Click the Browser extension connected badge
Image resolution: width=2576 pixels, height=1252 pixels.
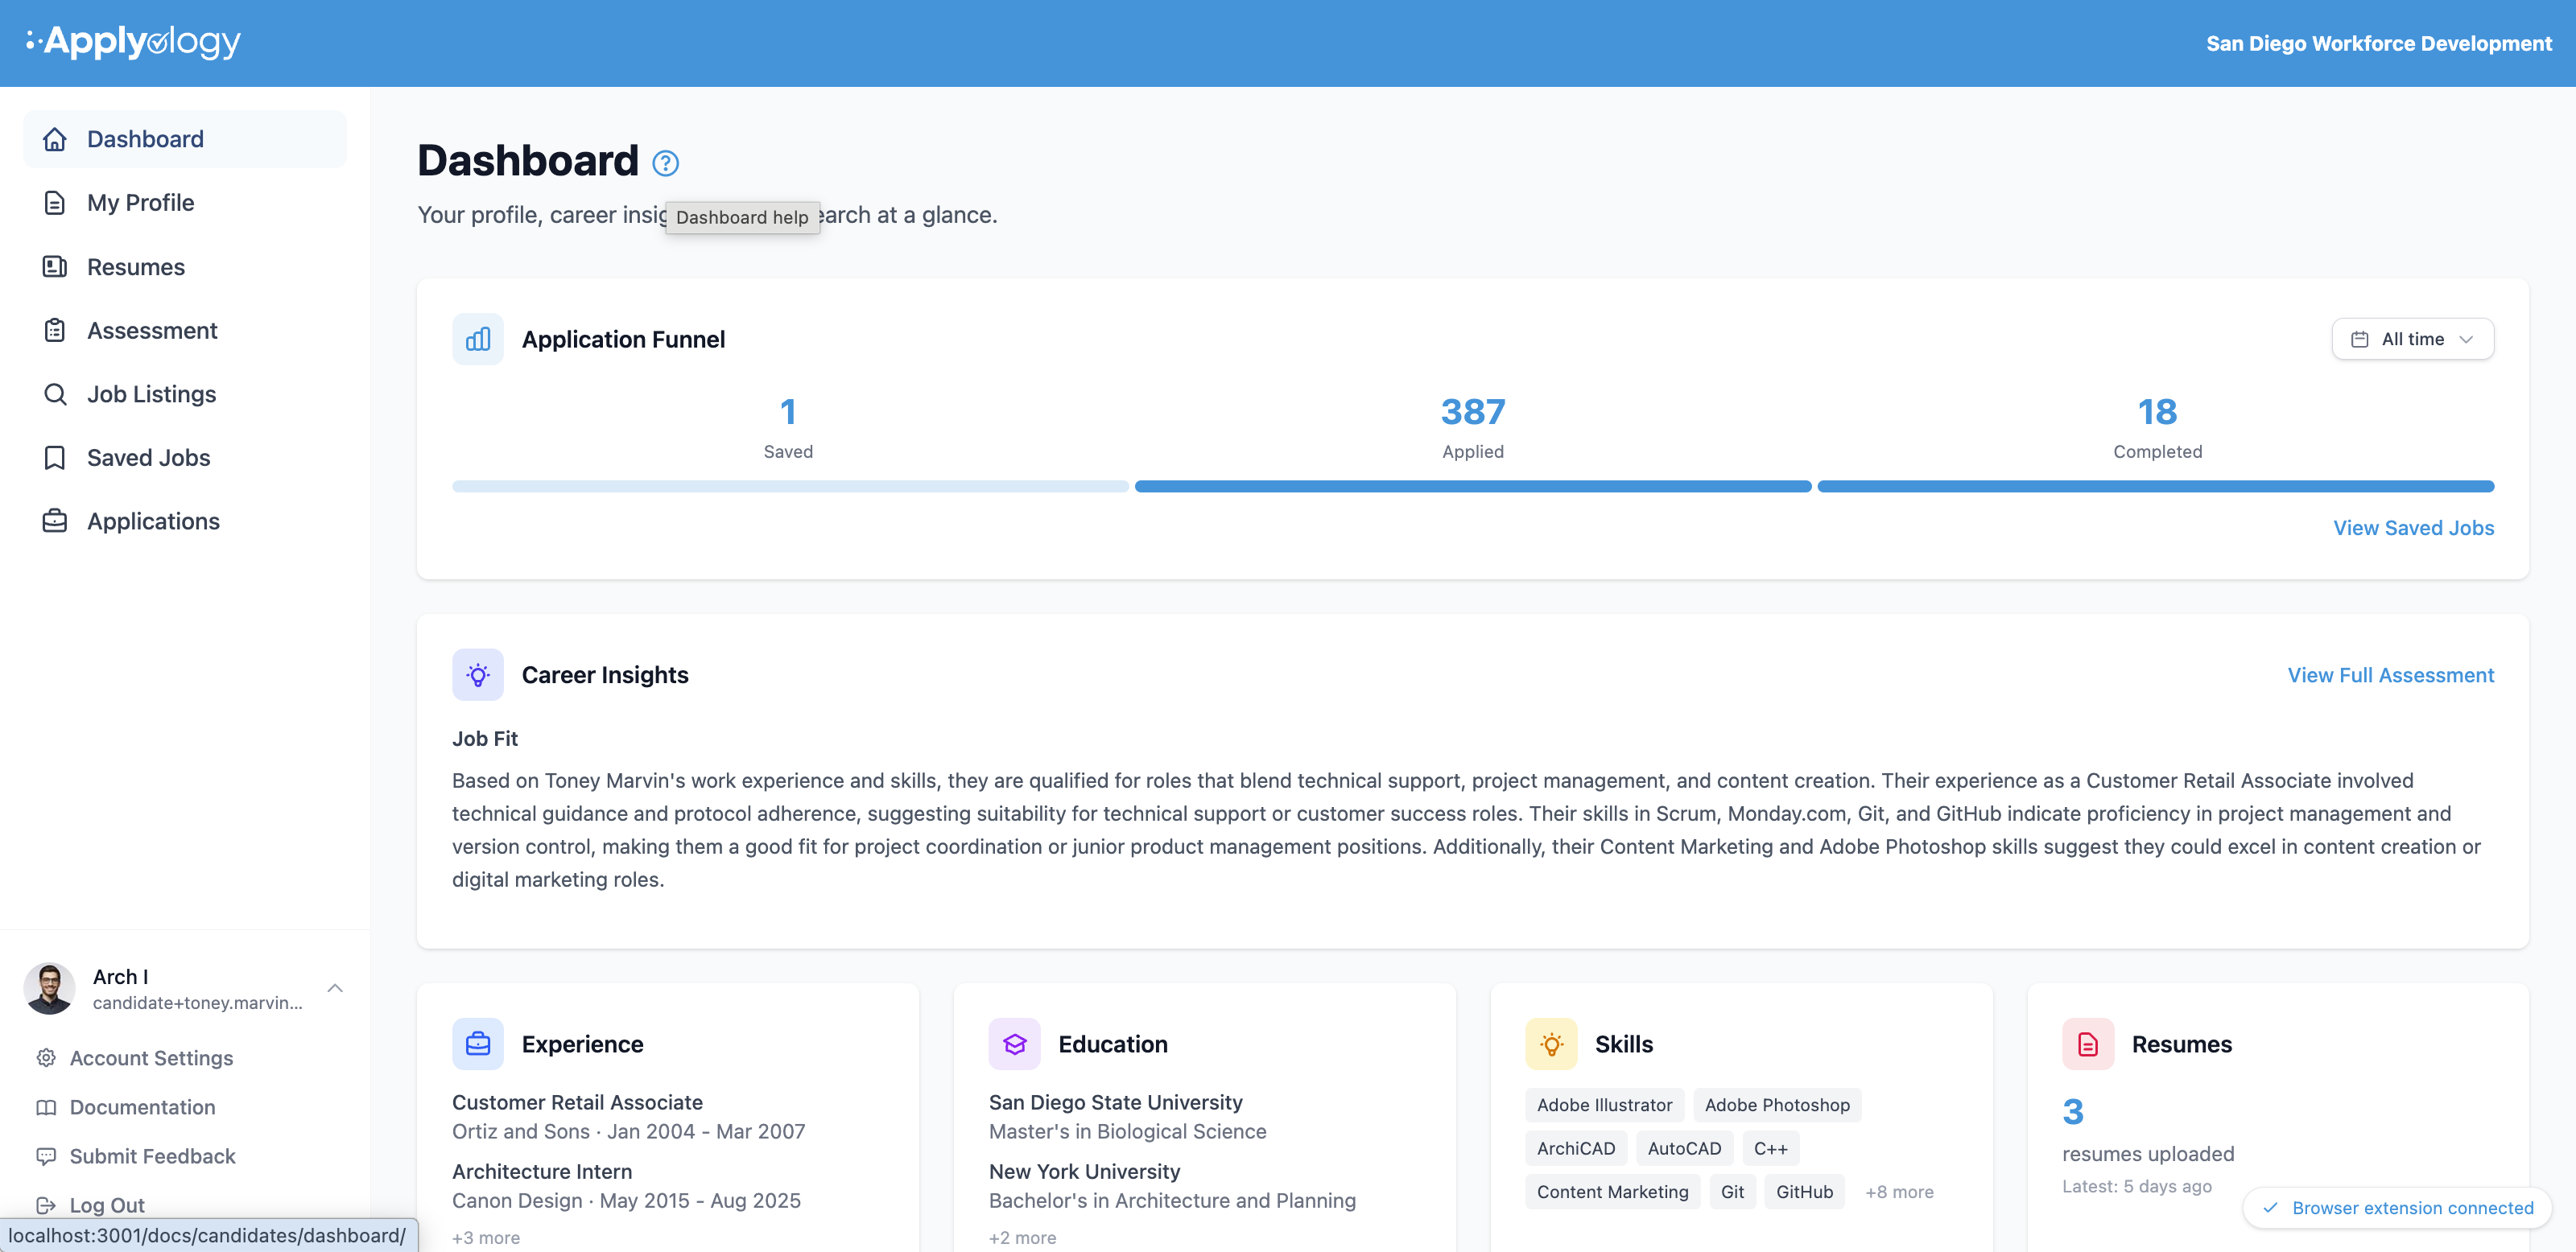point(2397,1207)
